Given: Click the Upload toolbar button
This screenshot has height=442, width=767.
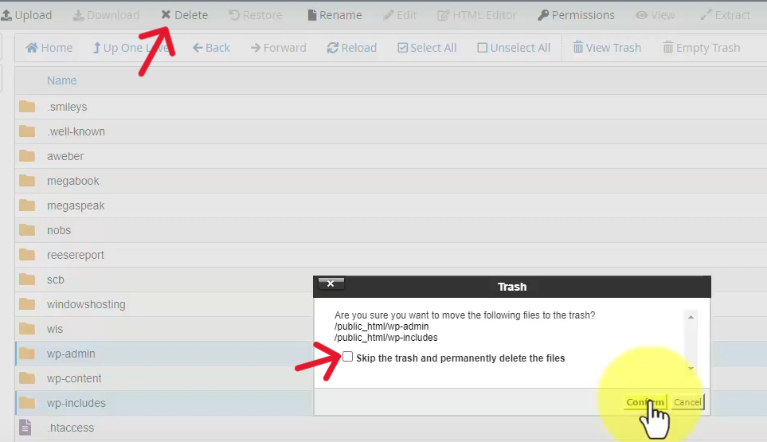Looking at the screenshot, I should [26, 15].
